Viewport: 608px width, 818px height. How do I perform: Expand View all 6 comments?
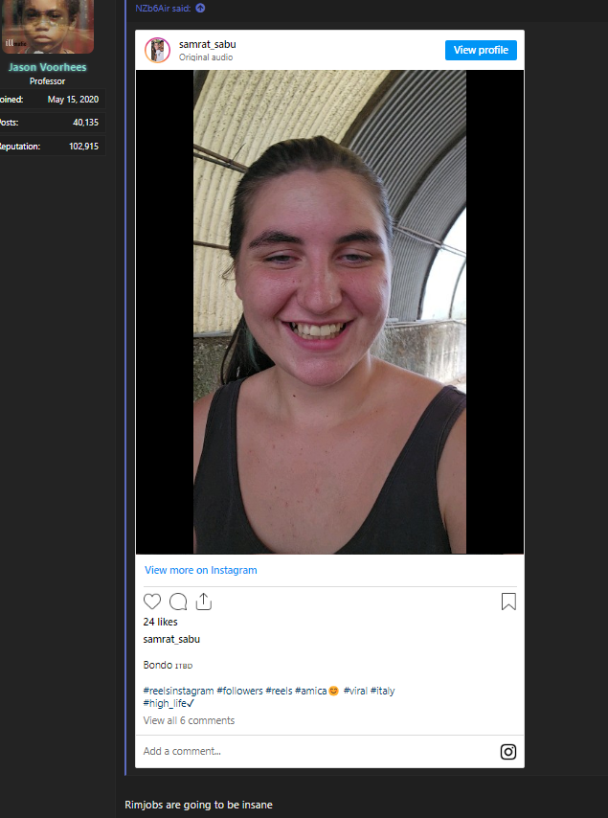click(x=189, y=720)
